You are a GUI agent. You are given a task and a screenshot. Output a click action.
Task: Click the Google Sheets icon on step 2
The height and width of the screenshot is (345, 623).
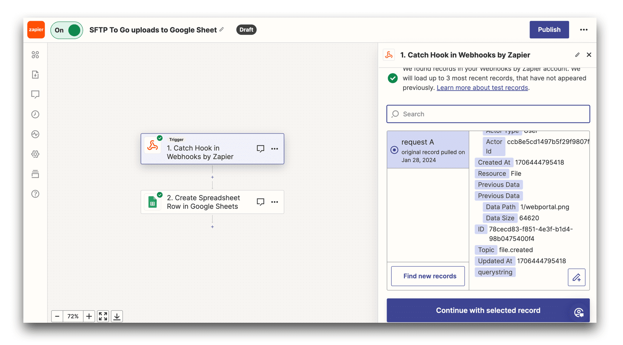tap(153, 202)
